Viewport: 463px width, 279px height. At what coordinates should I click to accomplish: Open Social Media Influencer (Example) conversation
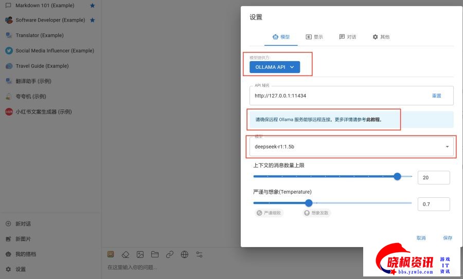(x=55, y=50)
